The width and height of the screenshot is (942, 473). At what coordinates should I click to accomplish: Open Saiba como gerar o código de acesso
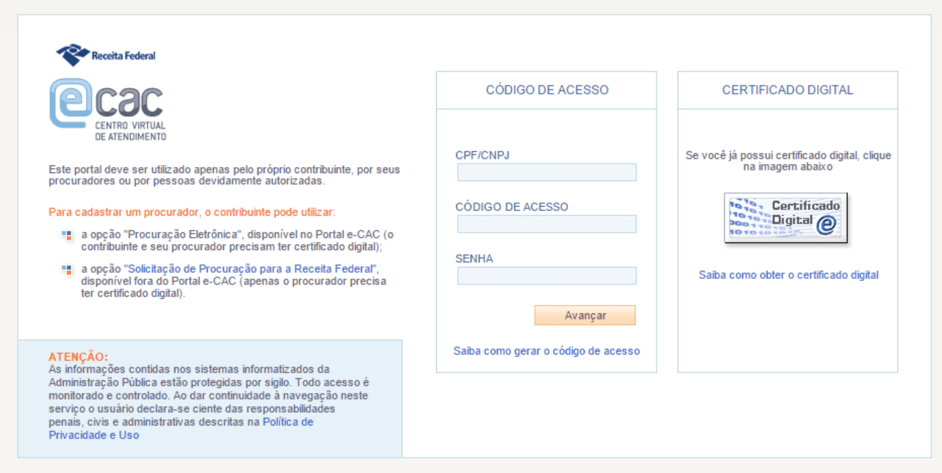546,351
